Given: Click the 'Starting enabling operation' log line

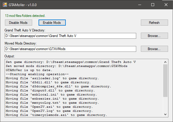Looking at the screenshot, I should [37, 74].
